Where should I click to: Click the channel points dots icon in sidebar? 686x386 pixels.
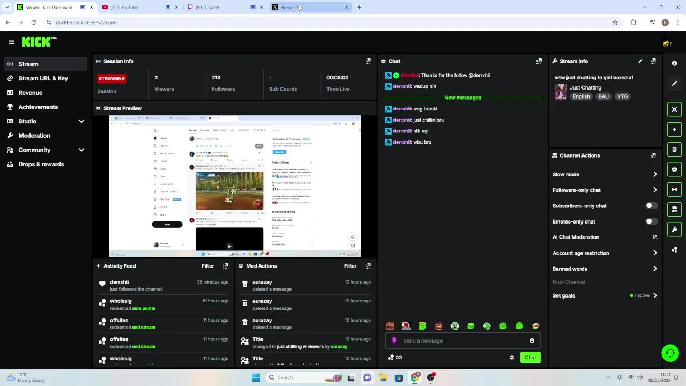click(674, 250)
